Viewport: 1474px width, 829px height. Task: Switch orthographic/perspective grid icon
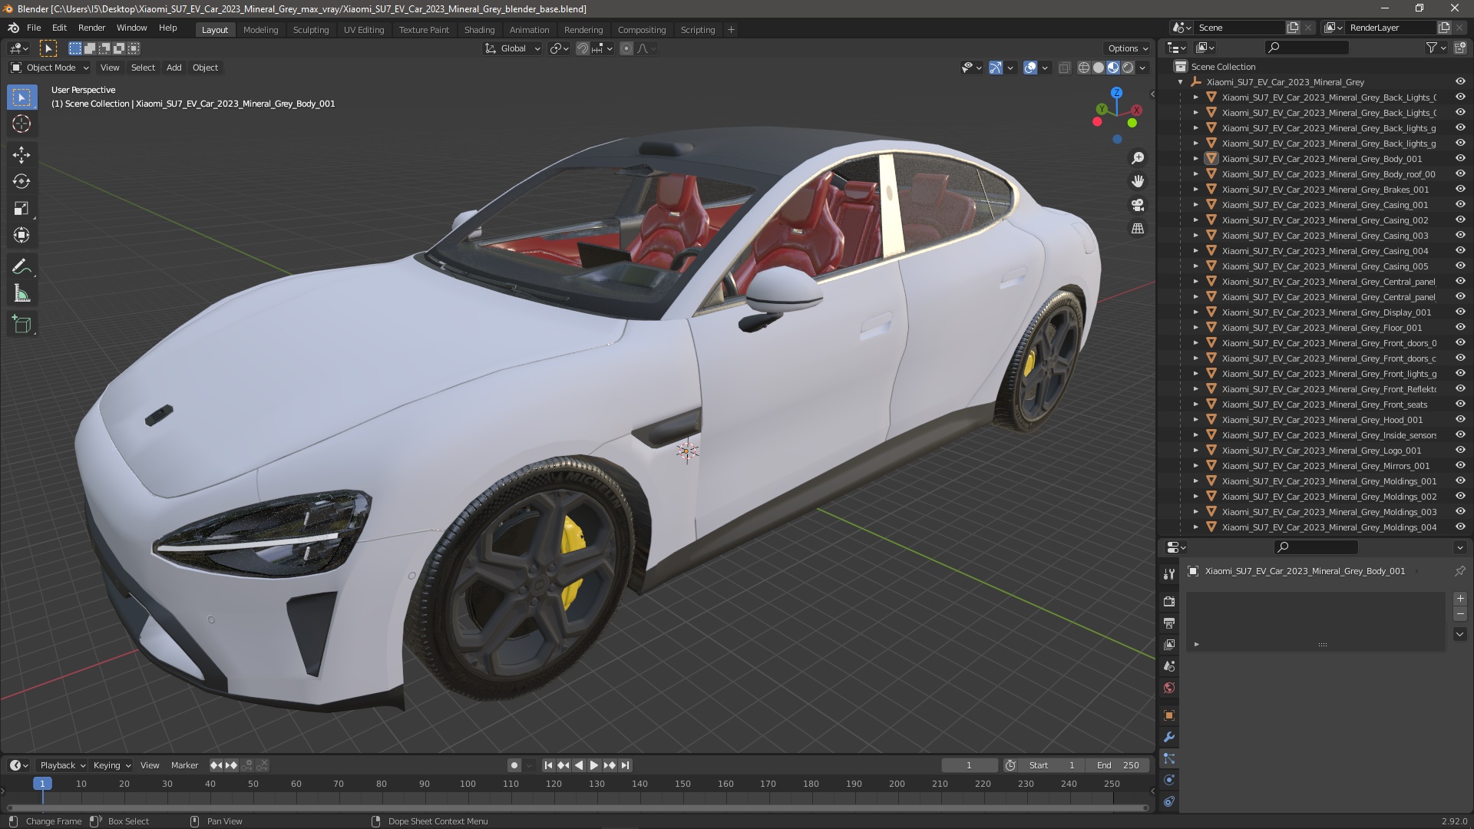tap(1138, 229)
